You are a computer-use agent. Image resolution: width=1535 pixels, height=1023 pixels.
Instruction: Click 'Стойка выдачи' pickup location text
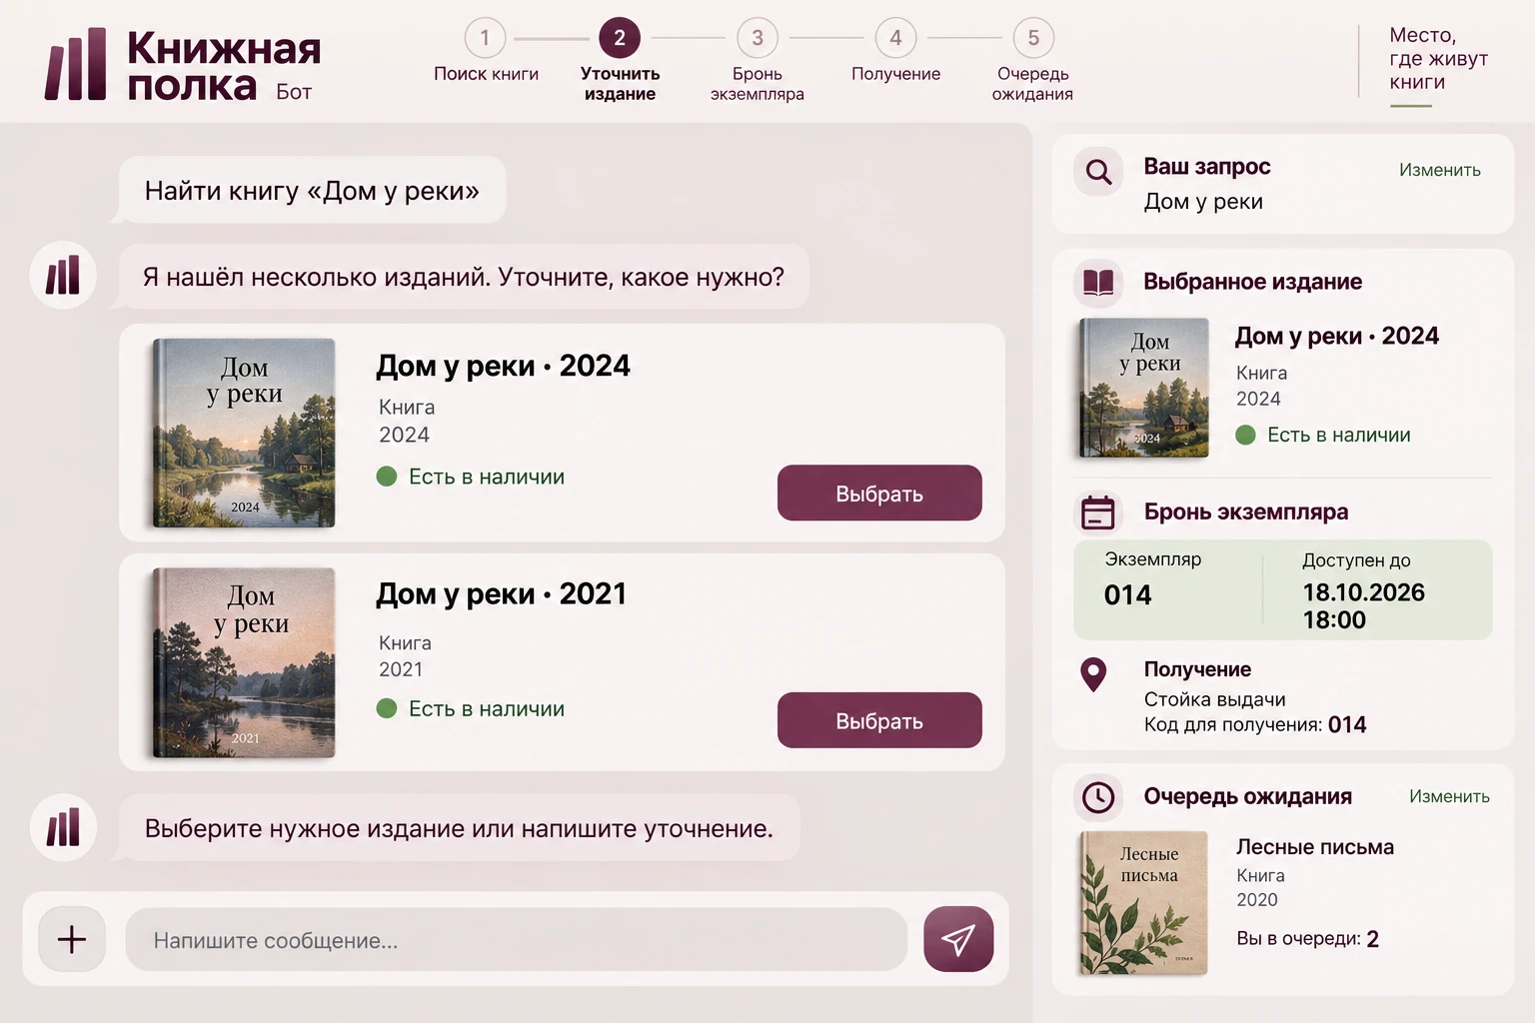coord(1214,699)
